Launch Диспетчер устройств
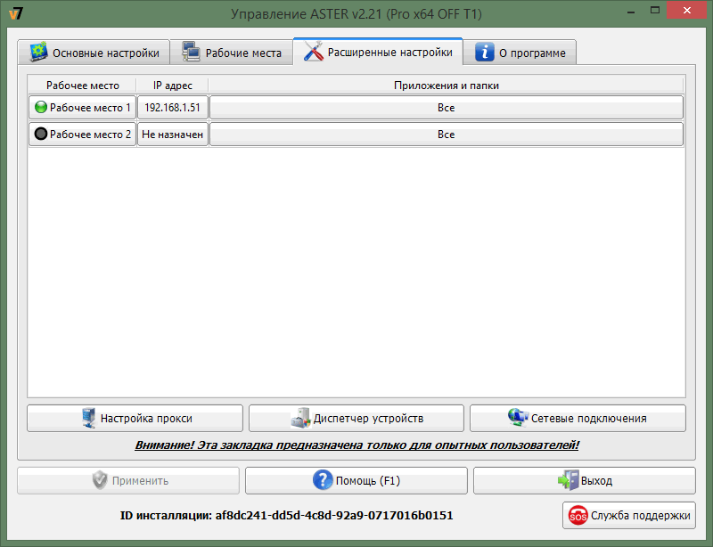 click(x=356, y=419)
